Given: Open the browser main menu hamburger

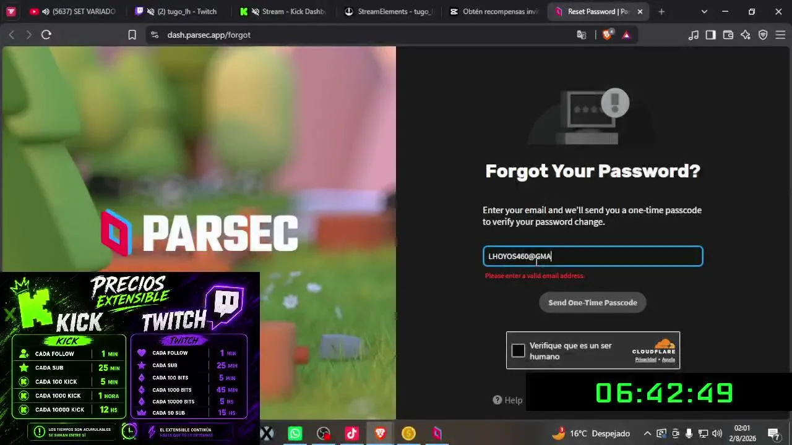Looking at the screenshot, I should tap(780, 35).
